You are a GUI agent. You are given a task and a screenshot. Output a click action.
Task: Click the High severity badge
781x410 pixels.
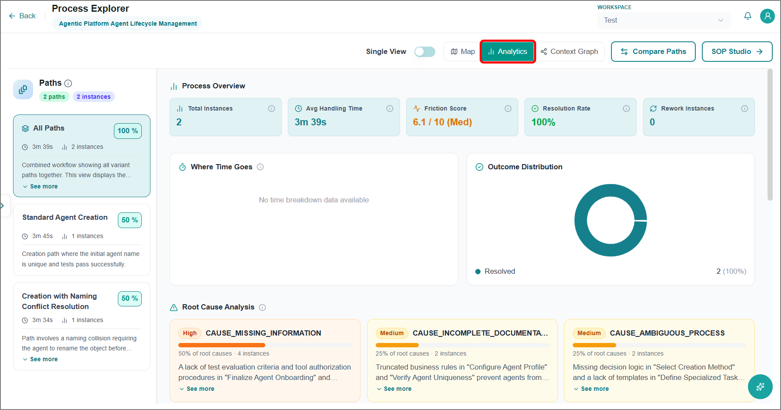tap(190, 333)
